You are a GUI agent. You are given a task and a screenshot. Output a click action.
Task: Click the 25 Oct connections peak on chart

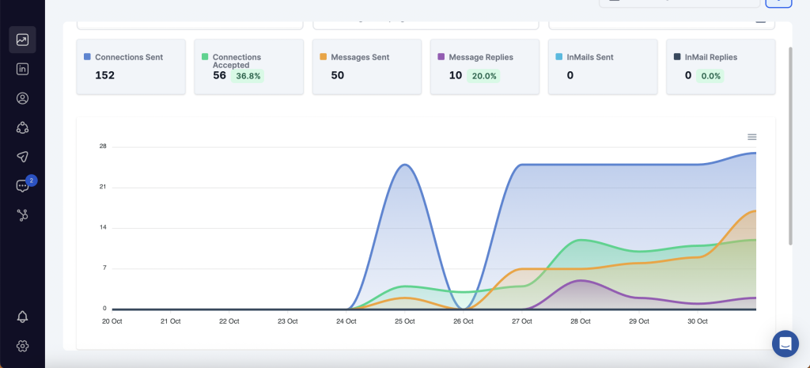404,165
